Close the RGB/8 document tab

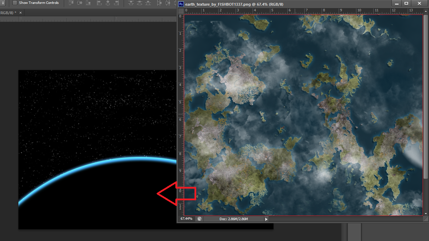click(20, 12)
